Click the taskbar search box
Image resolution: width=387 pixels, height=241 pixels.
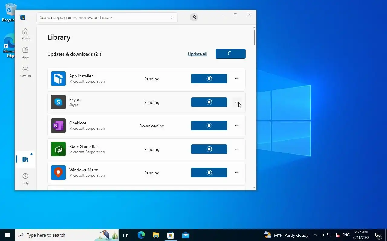[x=67, y=235]
